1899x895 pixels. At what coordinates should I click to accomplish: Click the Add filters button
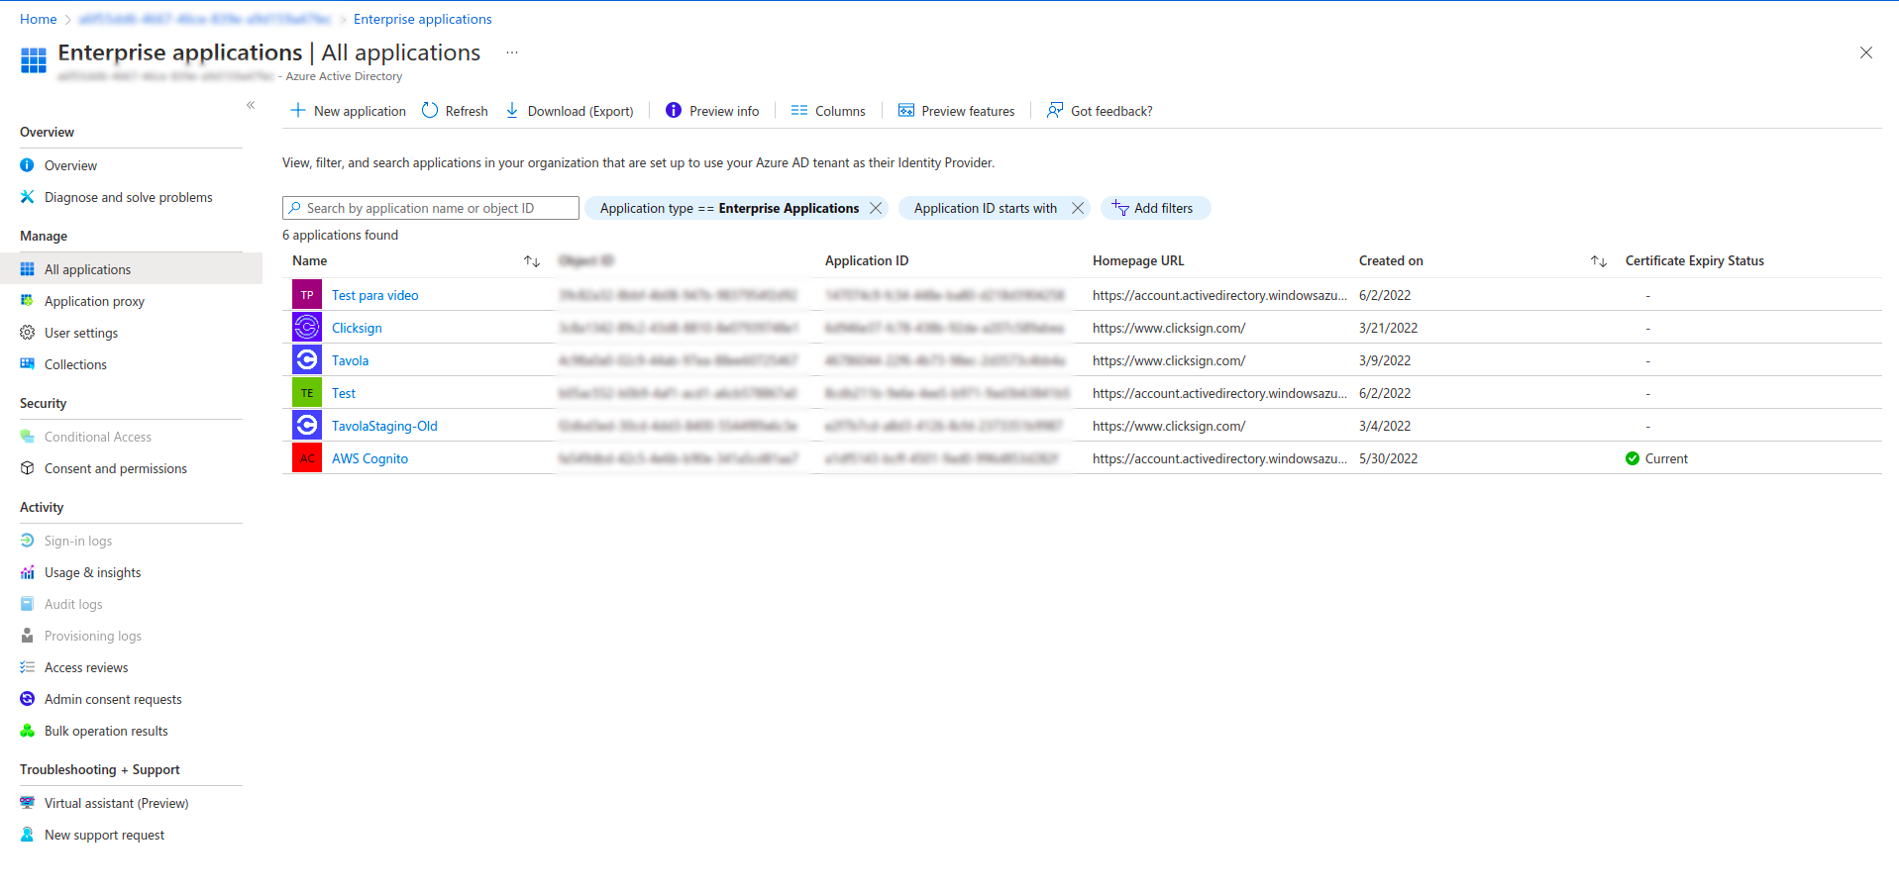pyautogui.click(x=1156, y=208)
